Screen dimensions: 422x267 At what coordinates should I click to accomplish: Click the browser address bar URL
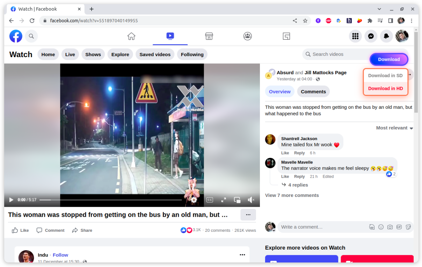click(x=94, y=21)
